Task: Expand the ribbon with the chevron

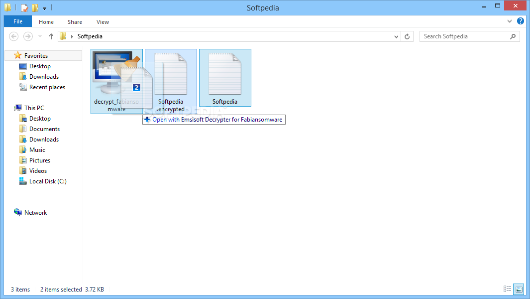Action: (x=510, y=21)
